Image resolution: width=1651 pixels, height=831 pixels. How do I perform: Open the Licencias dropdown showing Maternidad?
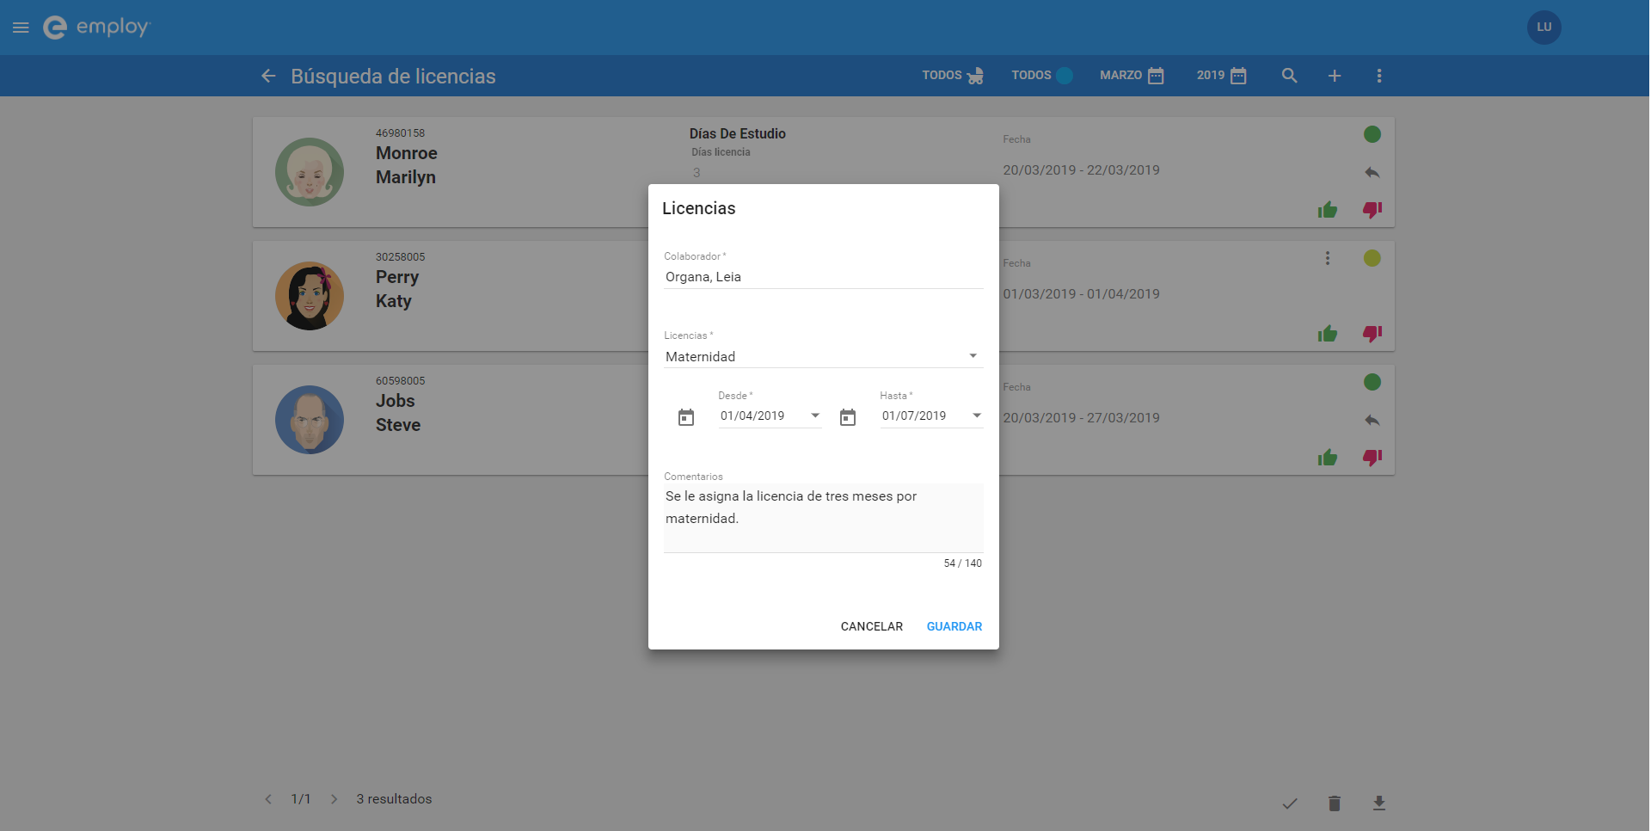pyautogui.click(x=823, y=356)
